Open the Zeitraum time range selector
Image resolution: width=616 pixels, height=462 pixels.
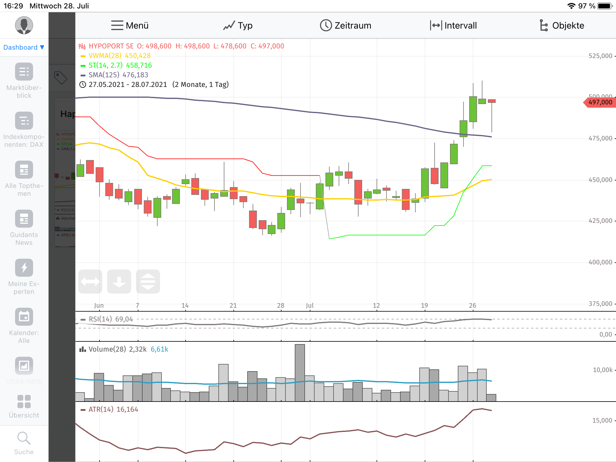pyautogui.click(x=345, y=26)
